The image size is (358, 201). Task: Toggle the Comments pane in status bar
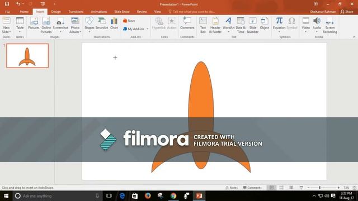[x=252, y=188]
